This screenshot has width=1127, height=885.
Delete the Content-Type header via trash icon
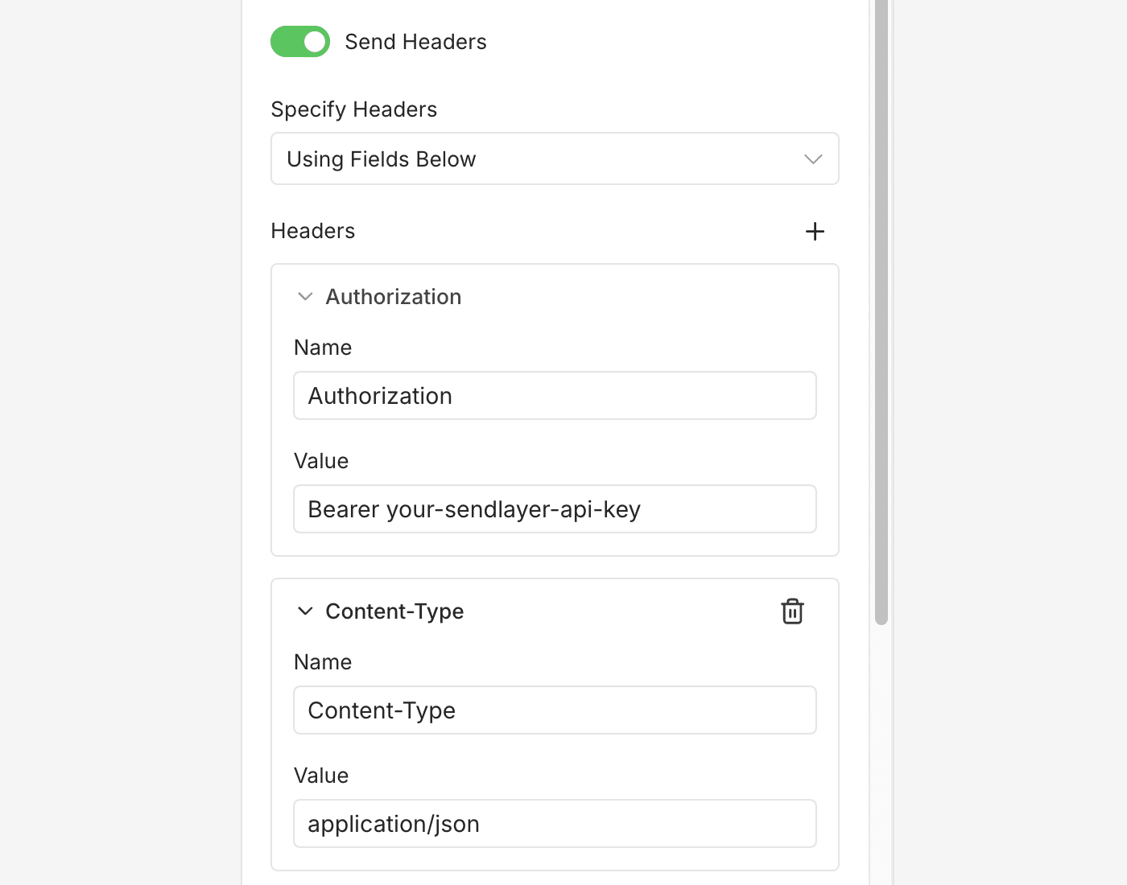click(792, 611)
